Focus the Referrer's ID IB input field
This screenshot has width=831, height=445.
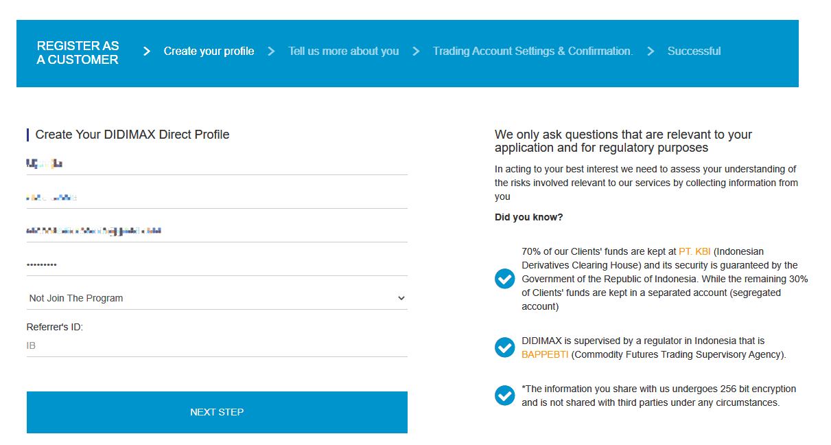[217, 346]
